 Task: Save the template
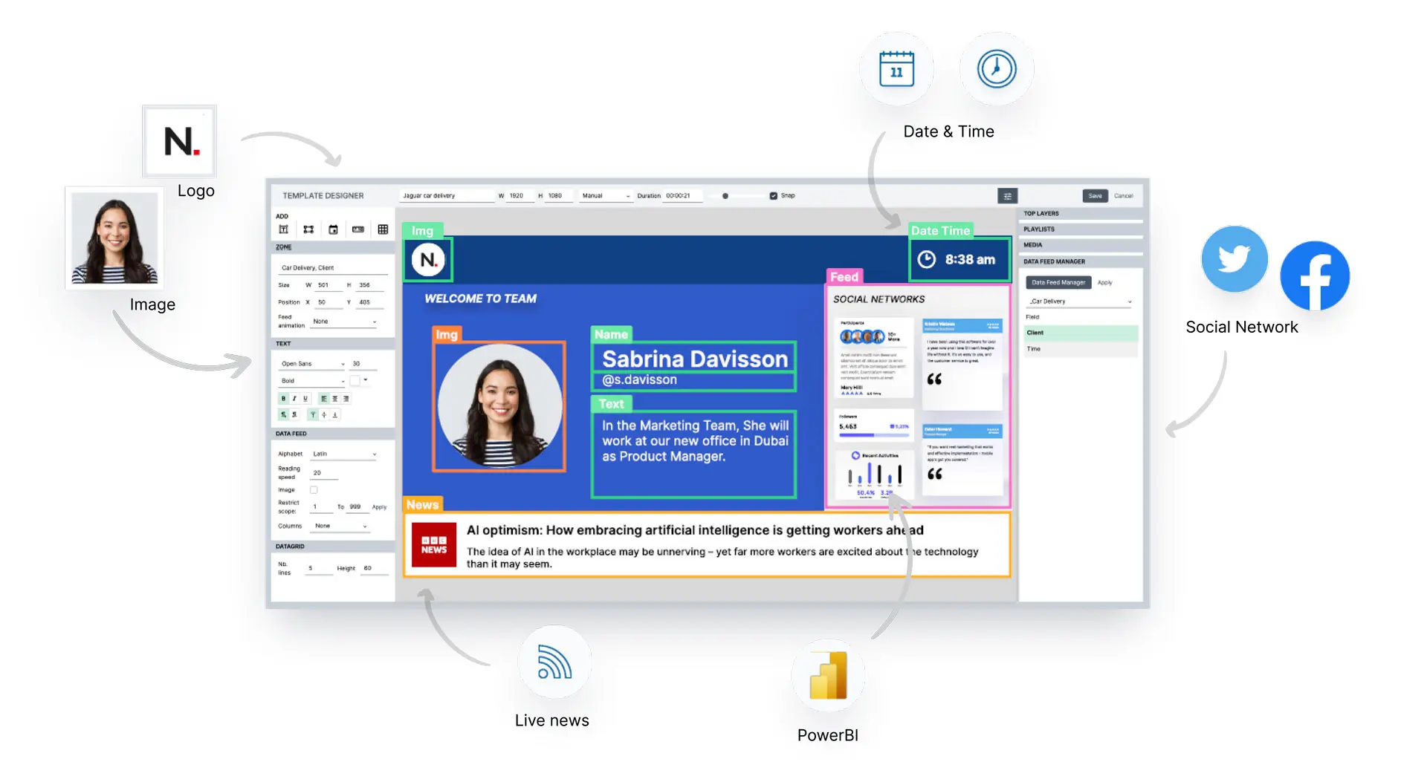coord(1095,196)
